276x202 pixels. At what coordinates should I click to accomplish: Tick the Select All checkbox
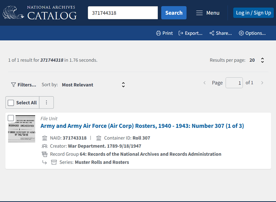tap(11, 103)
